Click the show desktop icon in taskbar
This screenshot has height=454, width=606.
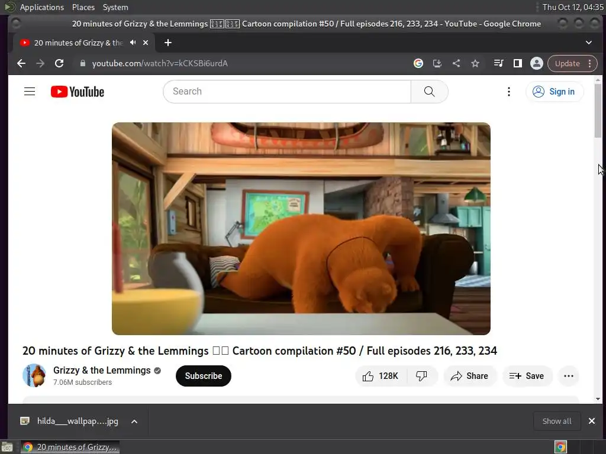click(x=7, y=447)
